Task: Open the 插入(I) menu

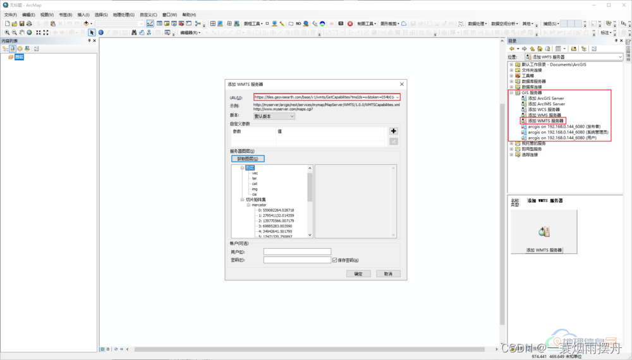Action: pos(83,15)
